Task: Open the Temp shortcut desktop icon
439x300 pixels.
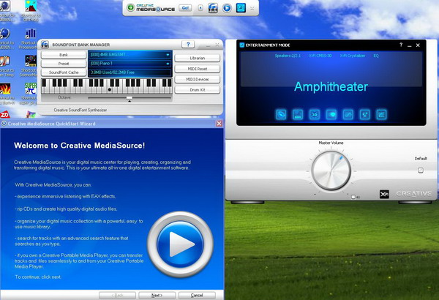Action: [5, 61]
